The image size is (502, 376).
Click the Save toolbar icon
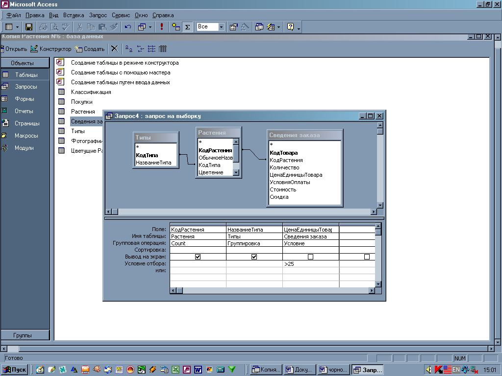29,27
